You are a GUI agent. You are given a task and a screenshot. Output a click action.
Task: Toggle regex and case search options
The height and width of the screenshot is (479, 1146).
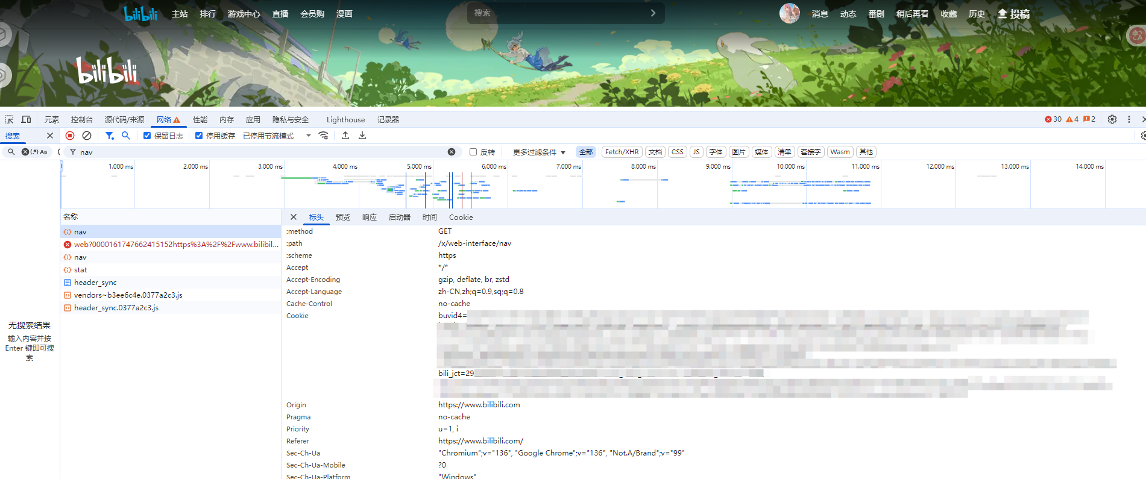point(39,152)
